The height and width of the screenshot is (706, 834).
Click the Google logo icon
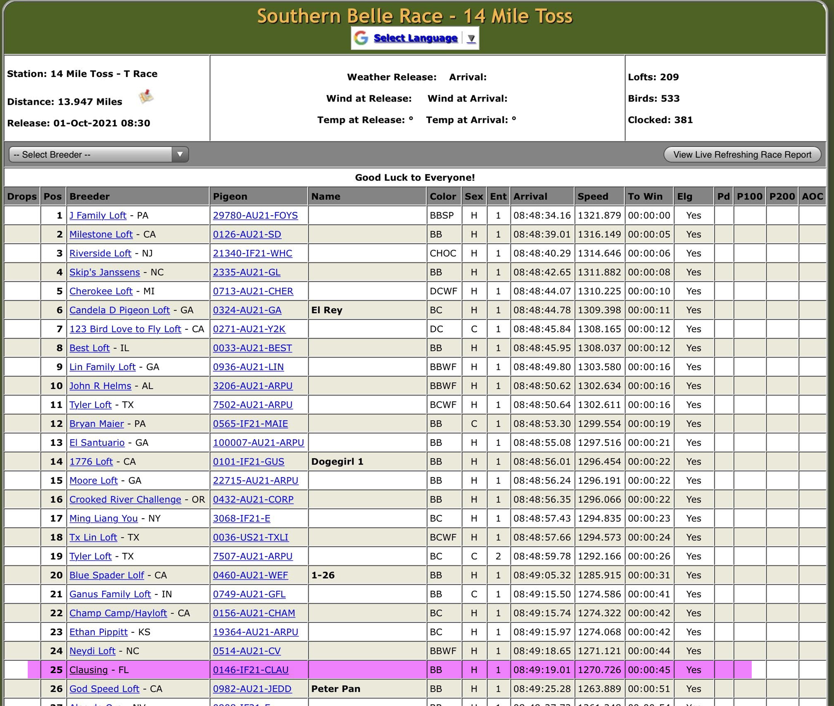tap(361, 38)
